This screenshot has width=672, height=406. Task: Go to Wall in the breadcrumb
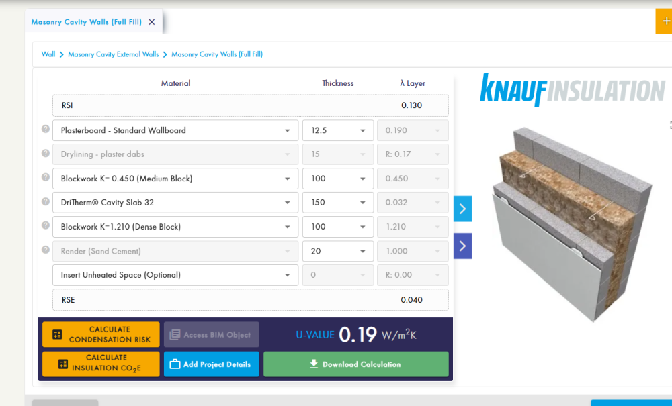tap(48, 54)
